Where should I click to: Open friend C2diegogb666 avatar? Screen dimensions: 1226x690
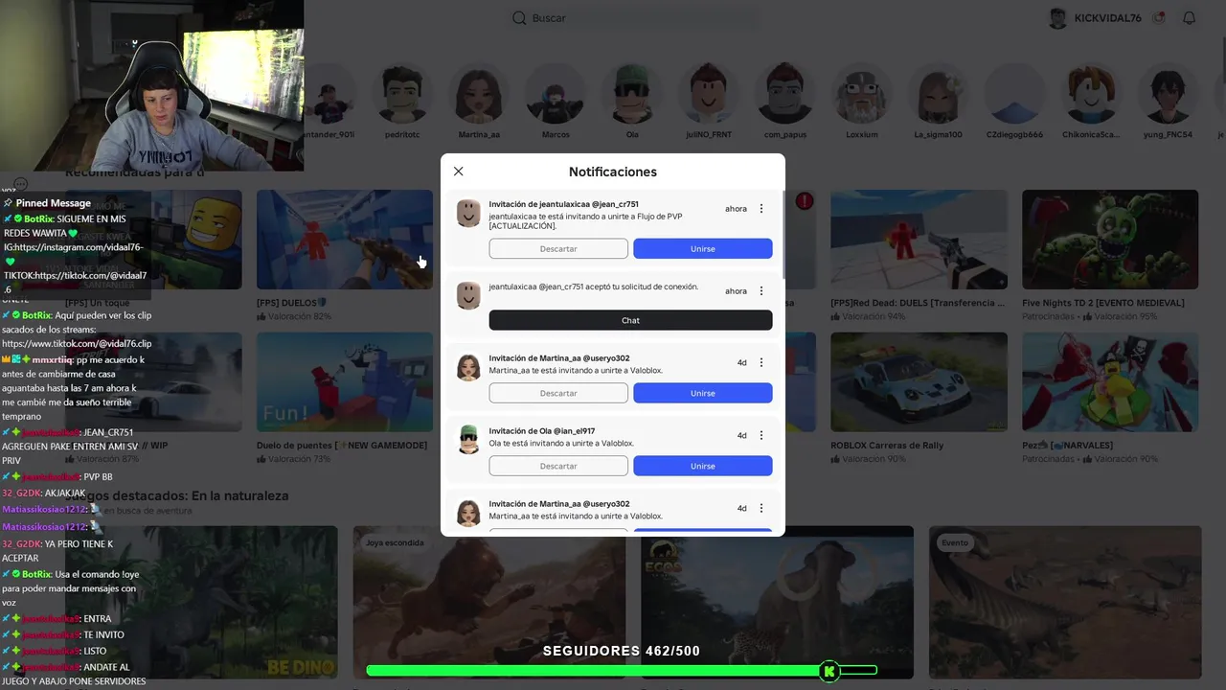click(1015, 94)
